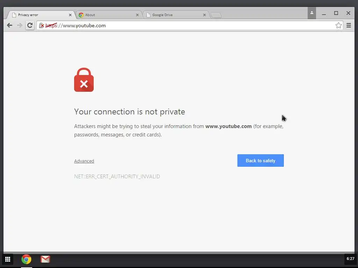Launch Chrome from the shelf
This screenshot has width=358, height=268.
pyautogui.click(x=26, y=259)
